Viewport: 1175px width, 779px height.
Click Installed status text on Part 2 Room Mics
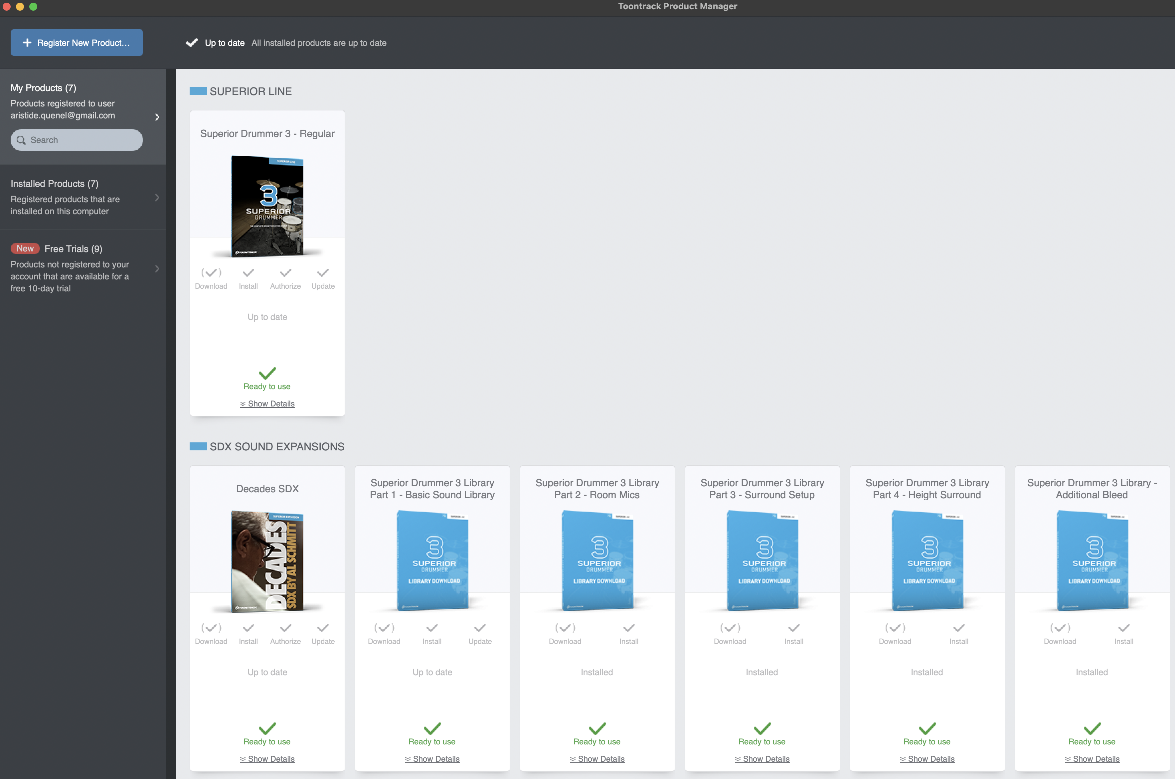click(597, 672)
